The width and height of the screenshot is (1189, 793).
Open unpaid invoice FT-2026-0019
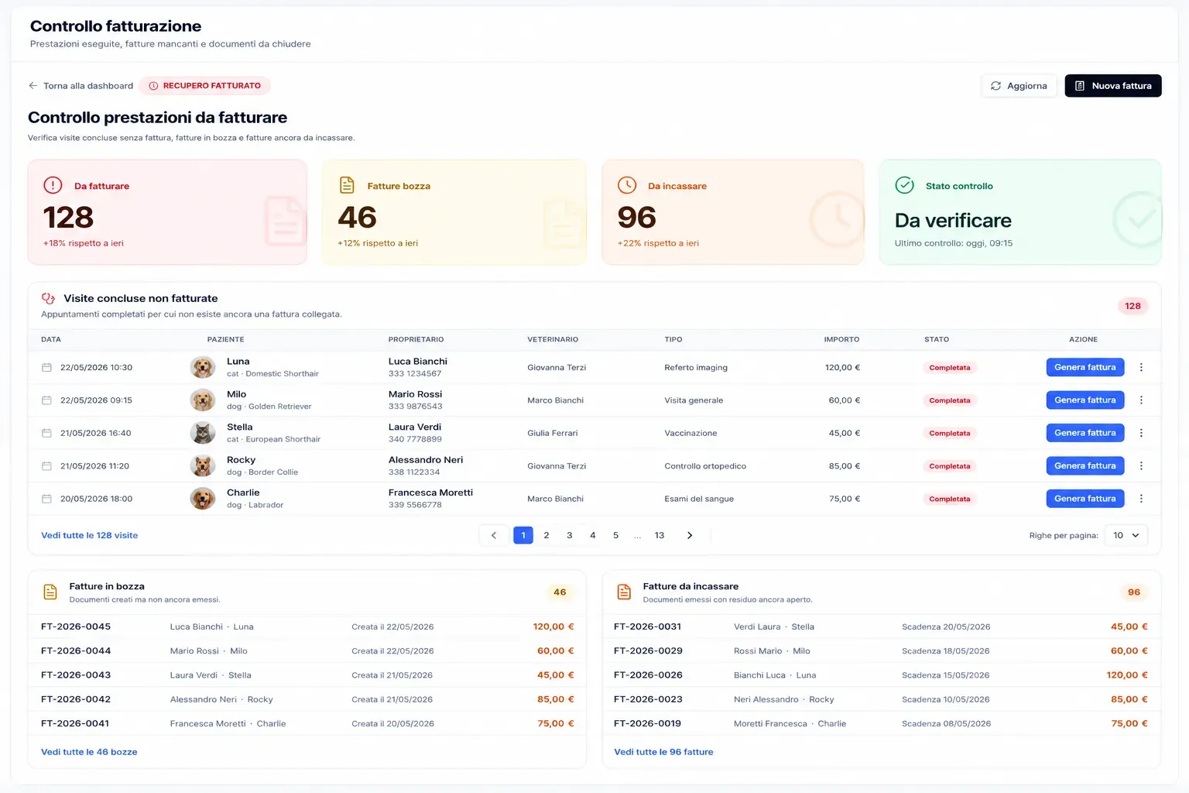pos(648,723)
